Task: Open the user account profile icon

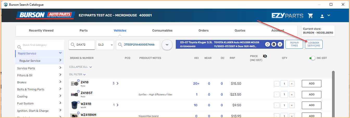Action: click(322, 16)
